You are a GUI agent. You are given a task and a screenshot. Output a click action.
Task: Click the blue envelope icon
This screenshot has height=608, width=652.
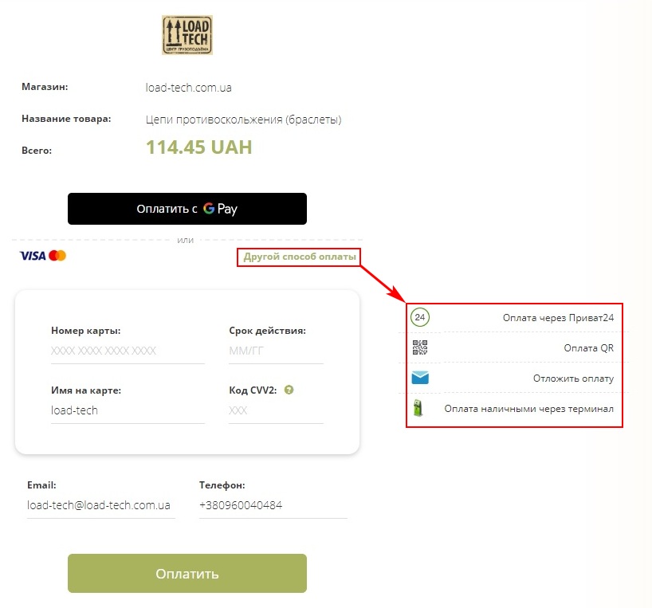[x=420, y=378]
